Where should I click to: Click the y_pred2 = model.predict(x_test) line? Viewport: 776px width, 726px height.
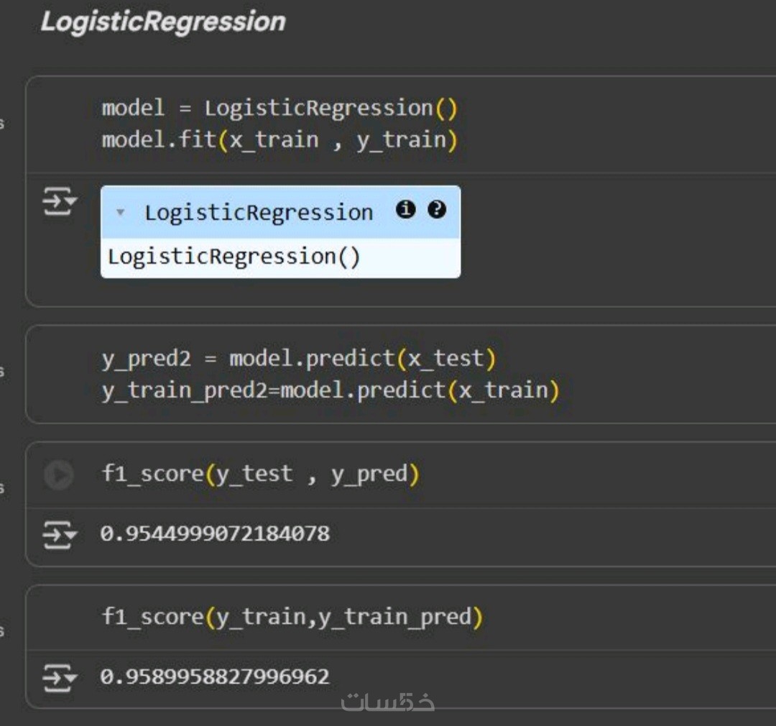(298, 359)
